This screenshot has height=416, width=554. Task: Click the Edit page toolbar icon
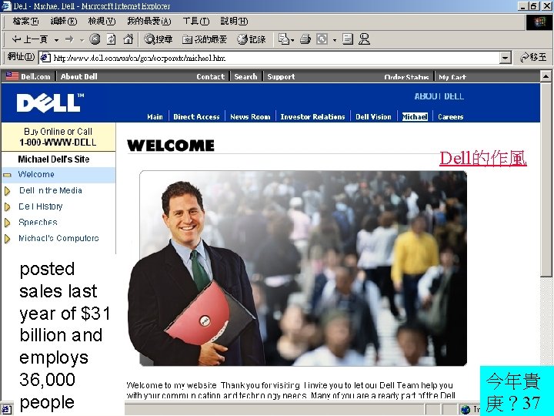348,39
